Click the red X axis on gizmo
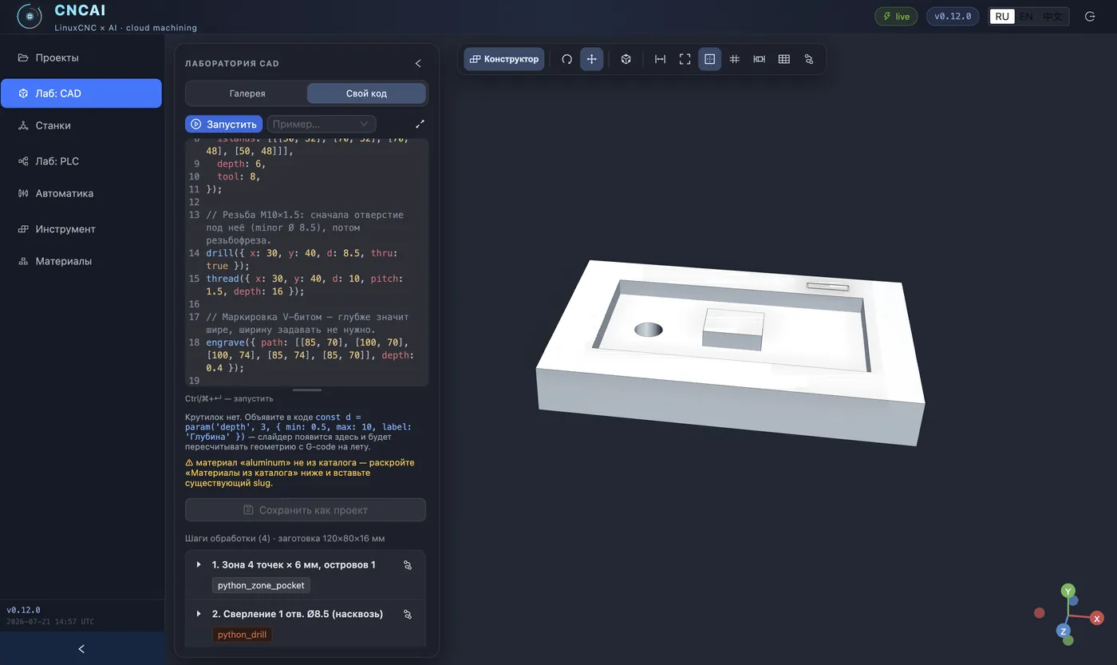Screen dimensions: 1117x665 [x=1097, y=618]
